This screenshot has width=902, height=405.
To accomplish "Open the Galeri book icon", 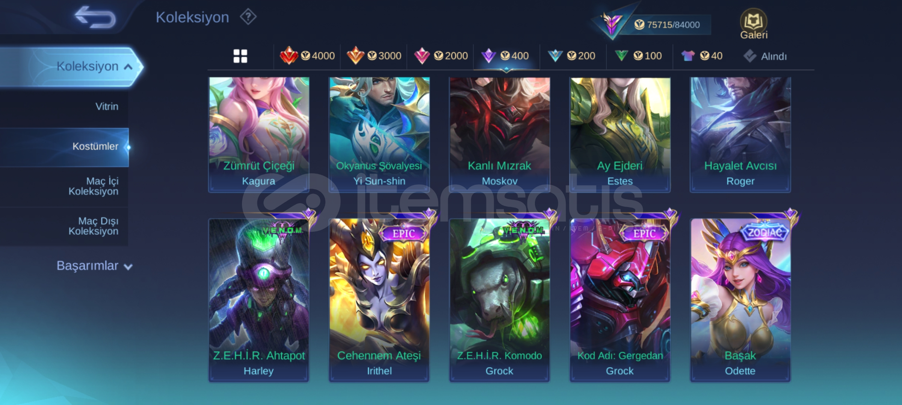I will click(754, 24).
